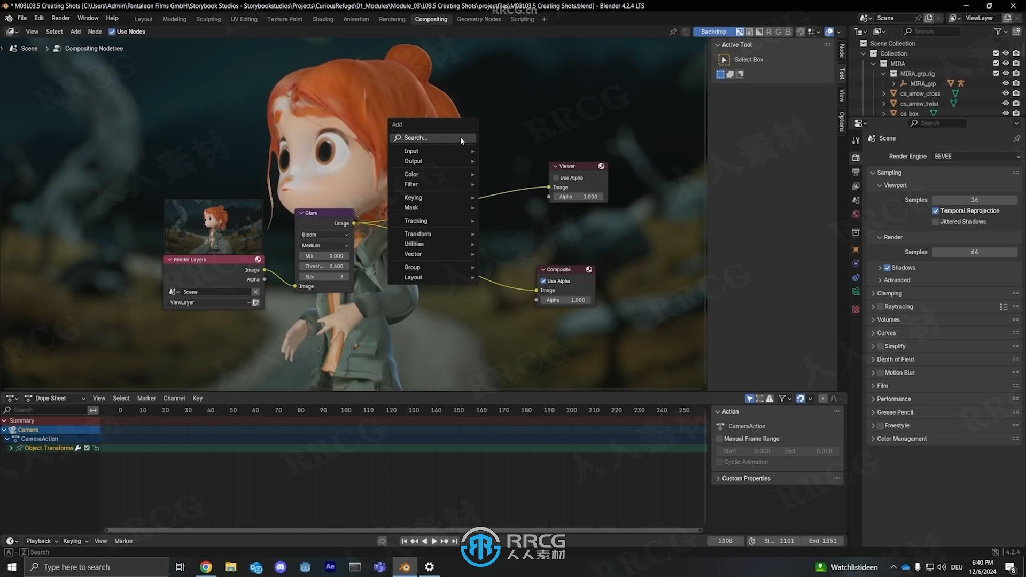Open the Object properties orange square icon
Screen dimensions: 1026x577
pyautogui.click(x=856, y=249)
